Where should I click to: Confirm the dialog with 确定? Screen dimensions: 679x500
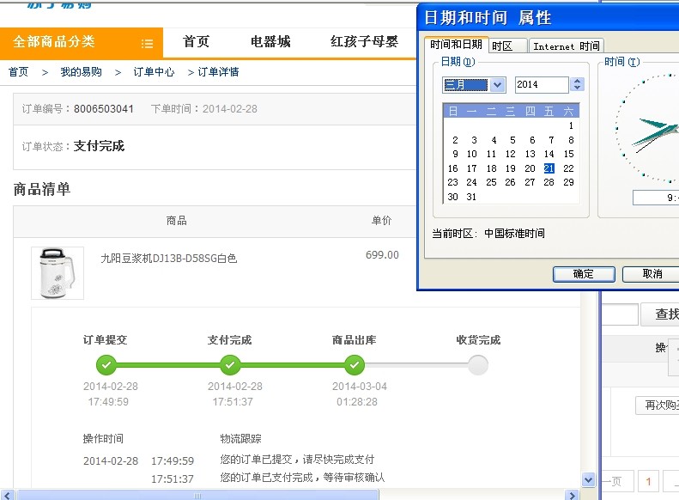[584, 274]
